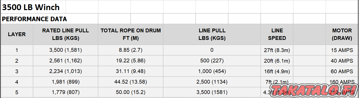Select the 27ft (8.3m) line speed cell

277,50
